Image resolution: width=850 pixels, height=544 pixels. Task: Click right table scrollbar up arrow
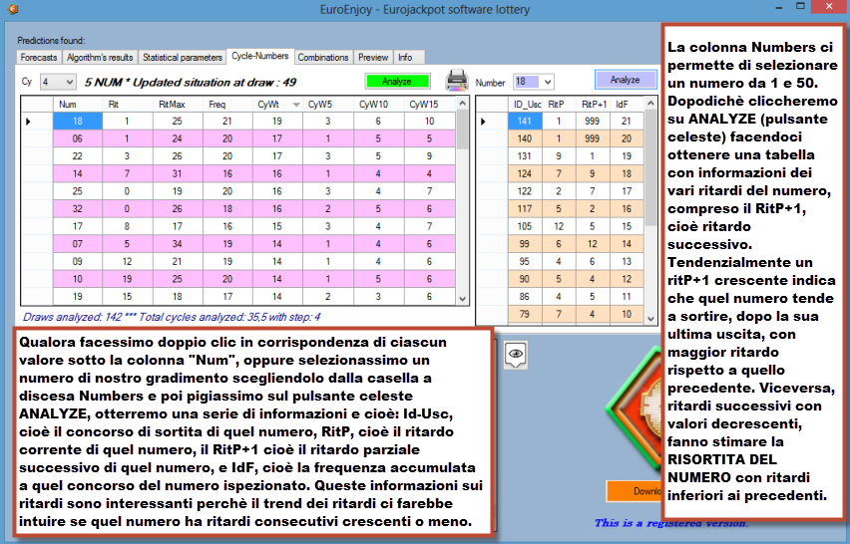click(x=651, y=103)
